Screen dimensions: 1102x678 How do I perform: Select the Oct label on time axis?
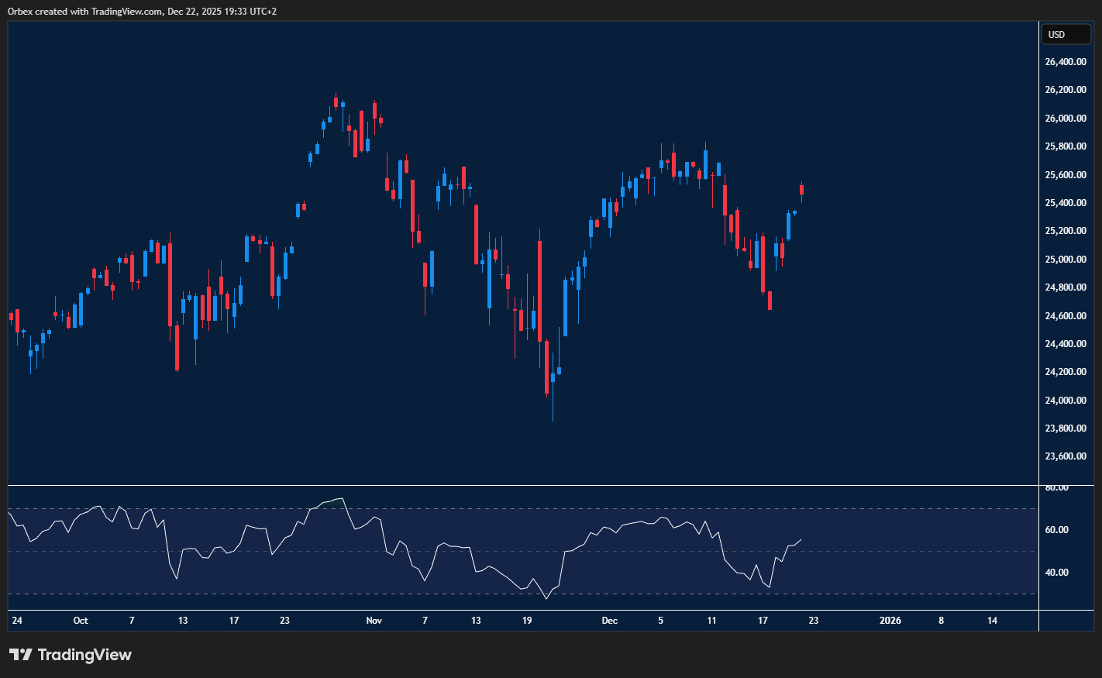point(81,621)
